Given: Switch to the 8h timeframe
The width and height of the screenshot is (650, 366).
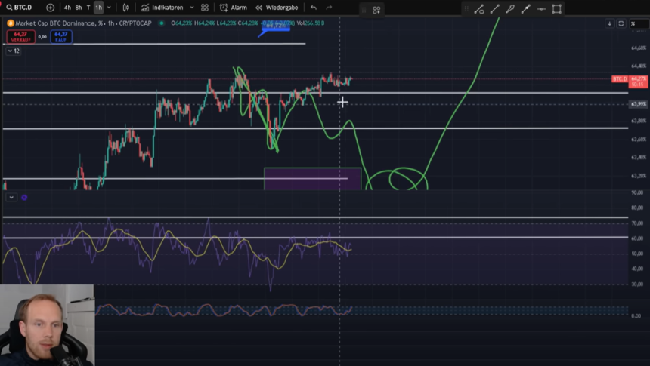Looking at the screenshot, I should [79, 8].
